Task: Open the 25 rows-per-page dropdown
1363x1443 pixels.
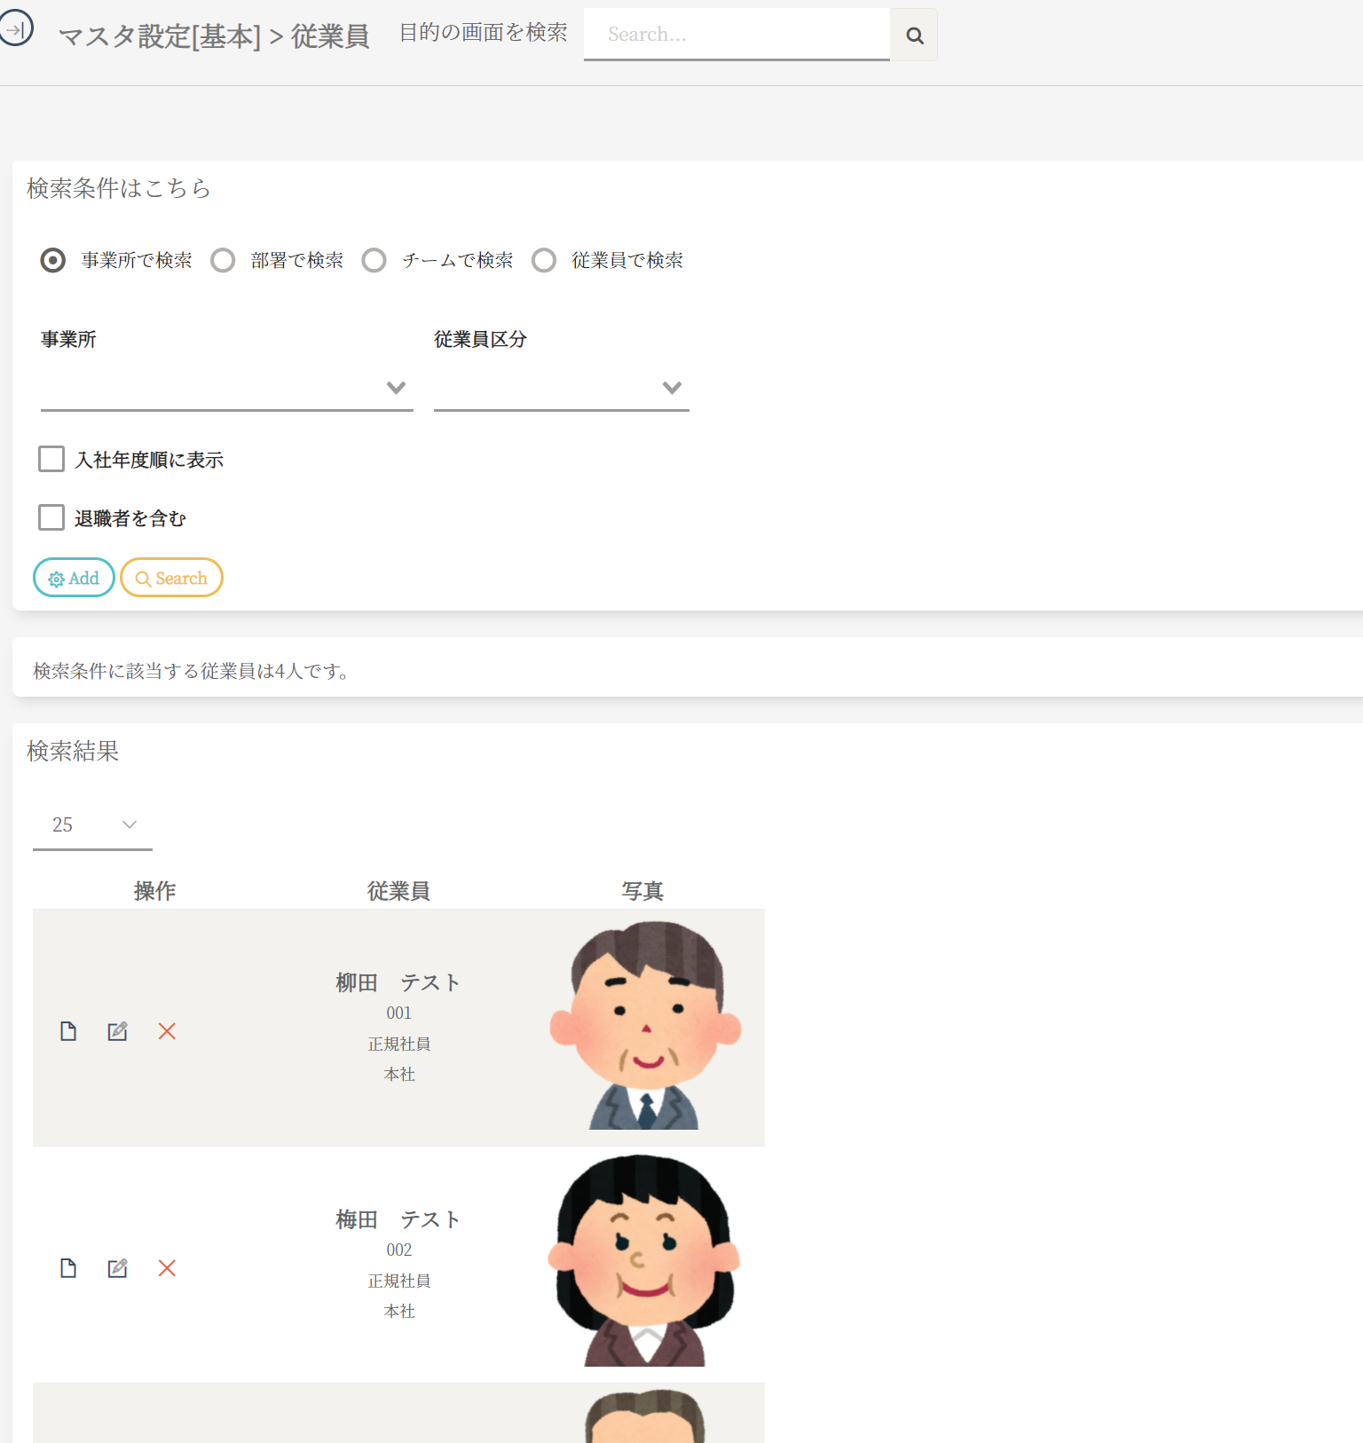Action: (x=92, y=825)
